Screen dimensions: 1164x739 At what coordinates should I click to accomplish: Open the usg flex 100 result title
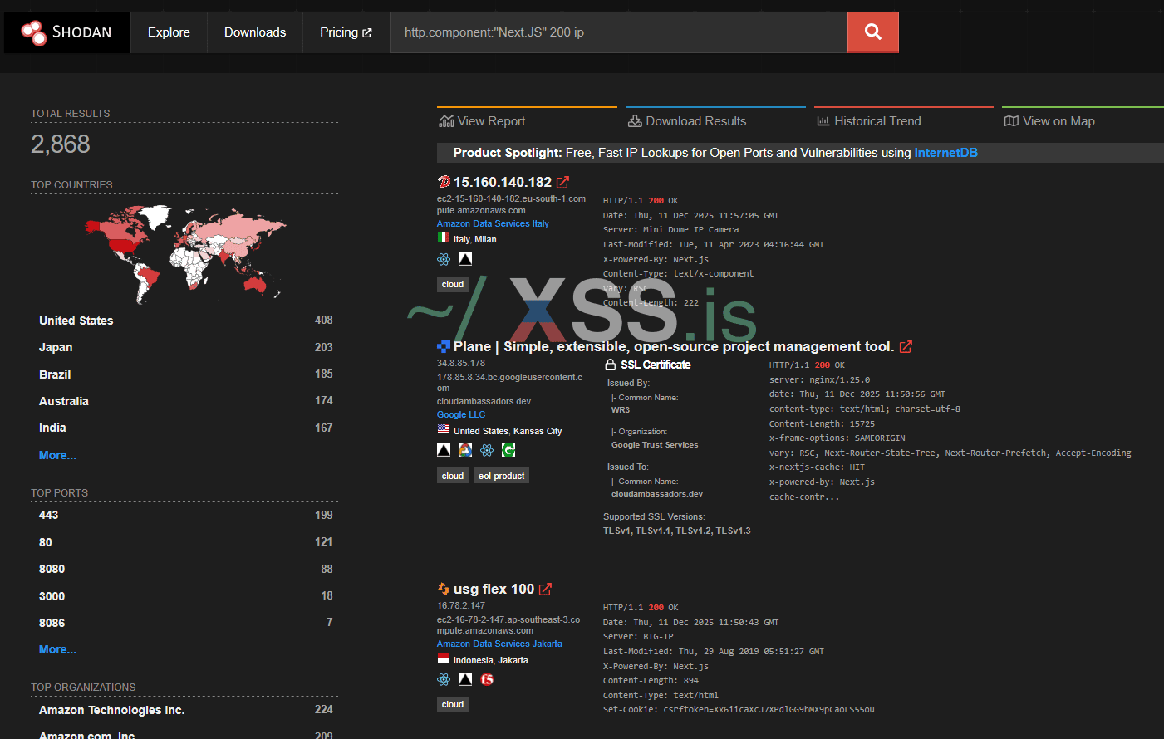(x=494, y=589)
